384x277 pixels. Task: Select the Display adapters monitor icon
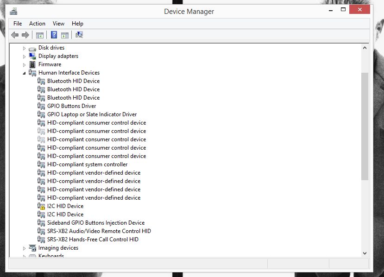[x=32, y=56]
